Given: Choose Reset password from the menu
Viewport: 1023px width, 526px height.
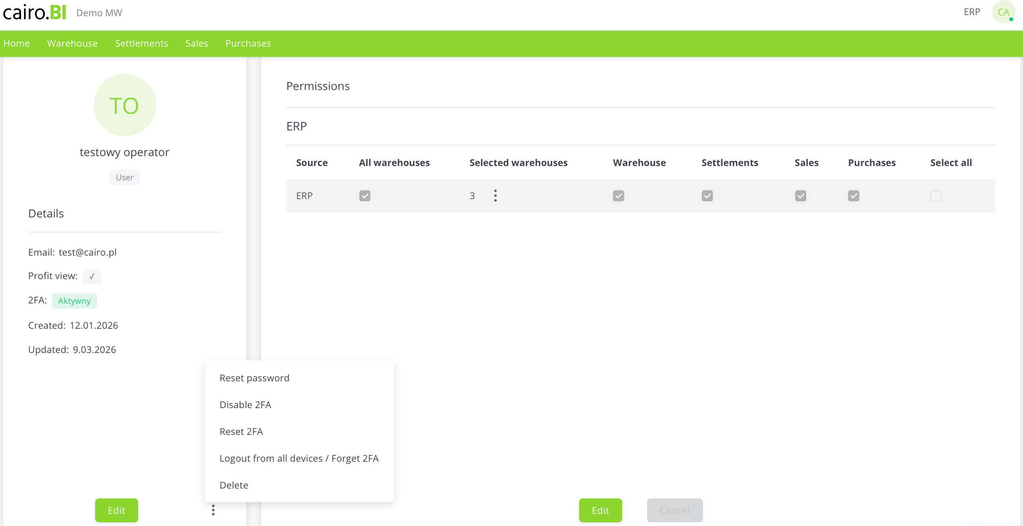Looking at the screenshot, I should (254, 378).
